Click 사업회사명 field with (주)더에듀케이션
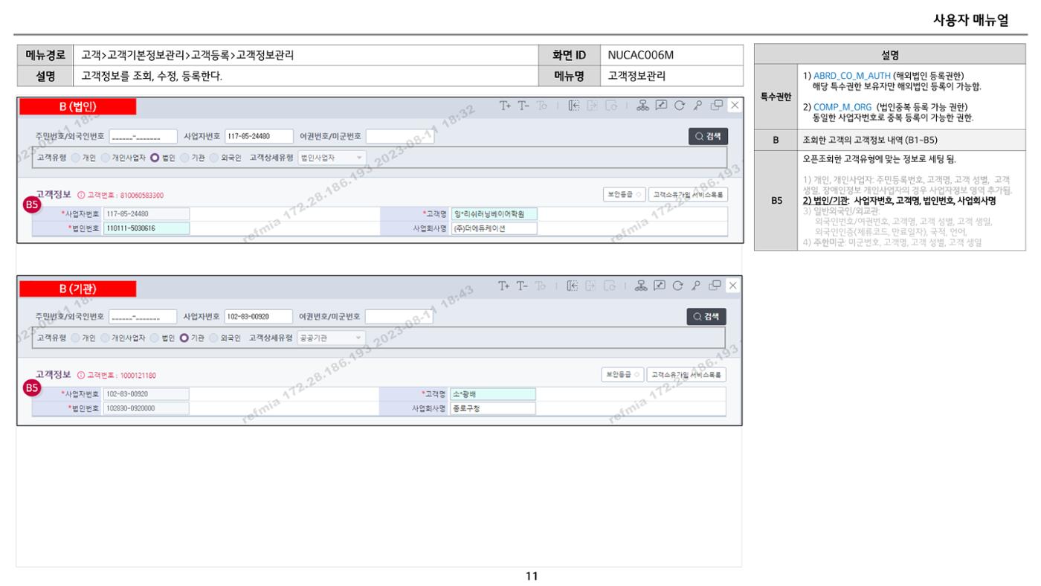The height and width of the screenshot is (586, 1041). pos(494,228)
